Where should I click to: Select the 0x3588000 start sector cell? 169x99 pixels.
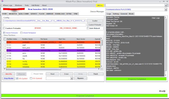coord(63,58)
